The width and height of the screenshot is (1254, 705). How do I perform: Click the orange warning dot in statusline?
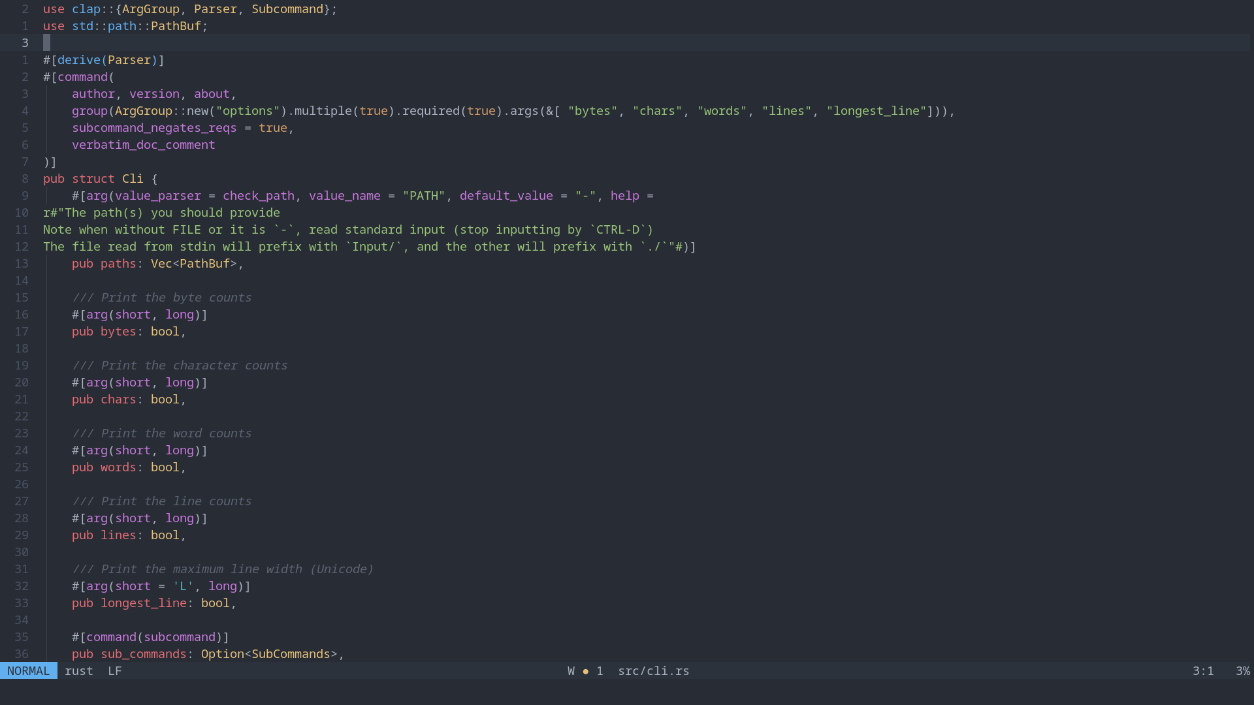point(585,671)
